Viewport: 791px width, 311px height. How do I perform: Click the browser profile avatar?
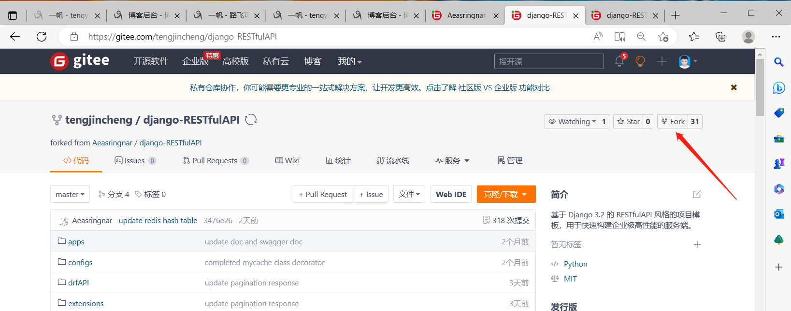[748, 36]
